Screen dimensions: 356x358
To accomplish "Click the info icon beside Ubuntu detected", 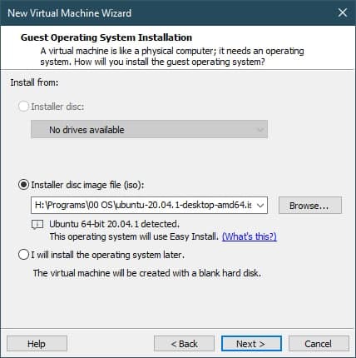I will point(37,224).
